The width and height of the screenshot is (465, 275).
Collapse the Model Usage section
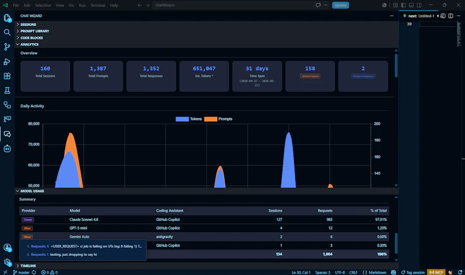[x=206, y=191]
